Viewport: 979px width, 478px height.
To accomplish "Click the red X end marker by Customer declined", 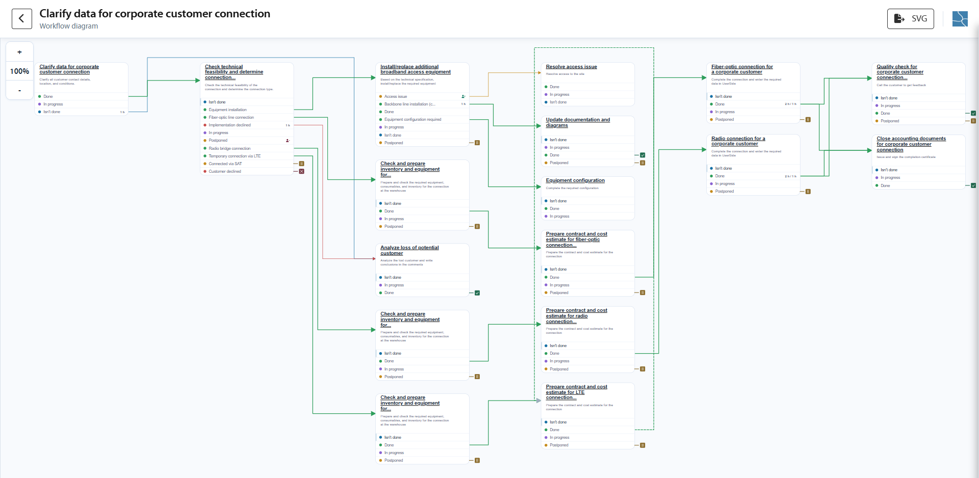I will [x=301, y=171].
